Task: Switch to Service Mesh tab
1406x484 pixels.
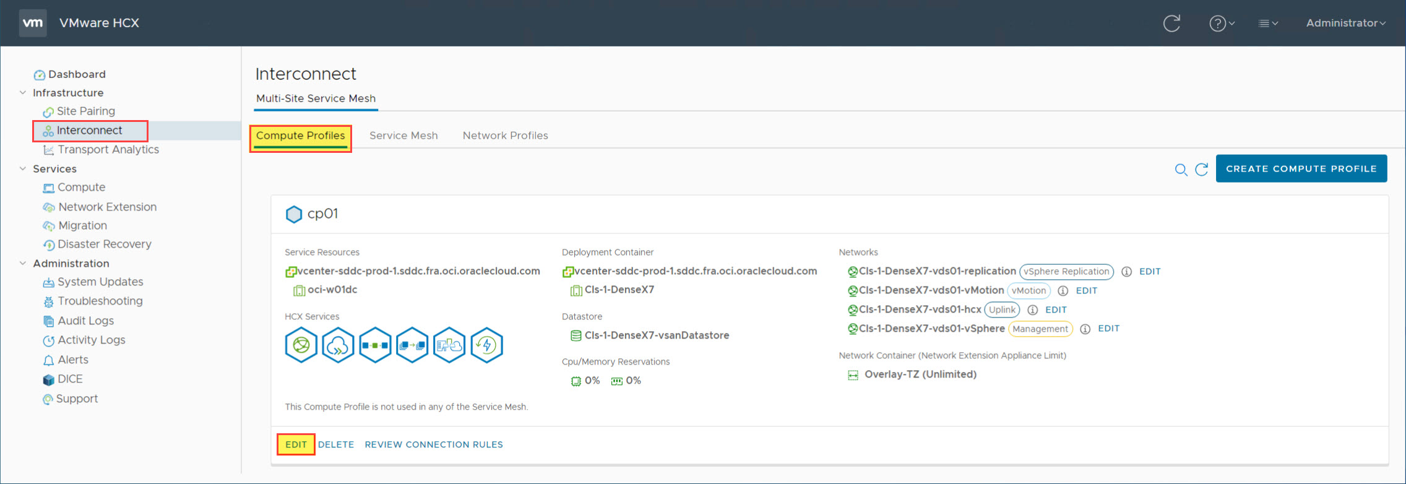Action: coord(403,136)
